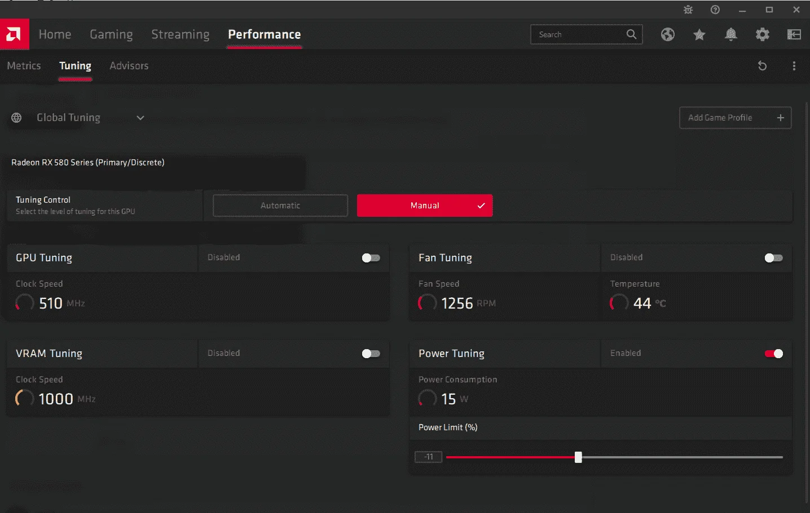Enable the GPU Tuning toggle

(371, 258)
